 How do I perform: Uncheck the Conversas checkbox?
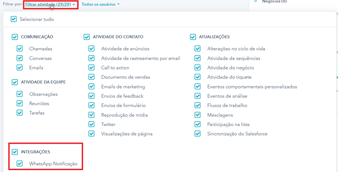click(x=20, y=58)
